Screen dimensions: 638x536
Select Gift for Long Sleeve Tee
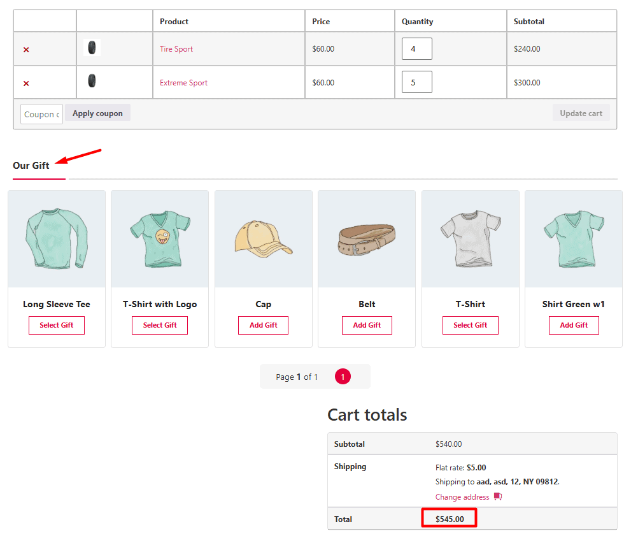[57, 325]
